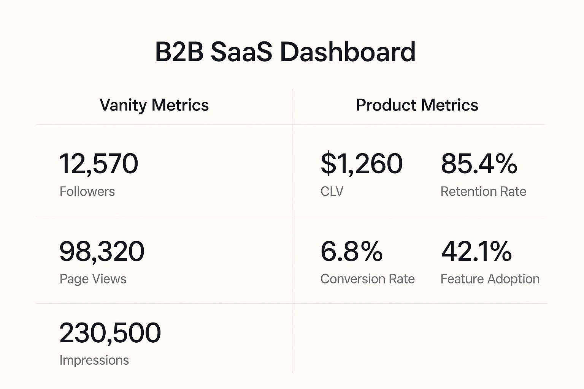Click the divider line beneath Vanity Metrics header
584x389 pixels.
click(163, 125)
